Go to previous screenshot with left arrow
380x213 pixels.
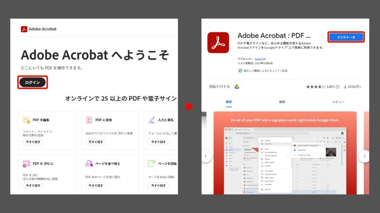[206, 156]
